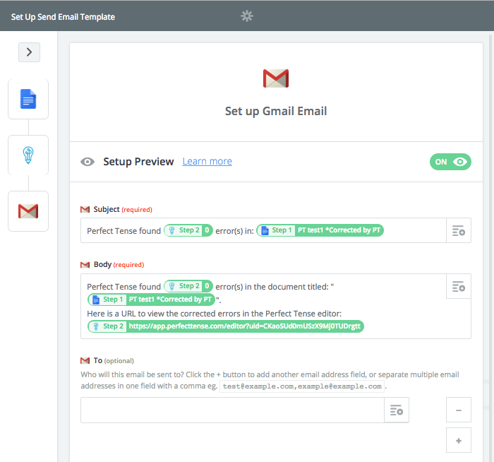The height and width of the screenshot is (462, 494).
Task: Click Step 1 document title pill in Subject
Action: 320,230
